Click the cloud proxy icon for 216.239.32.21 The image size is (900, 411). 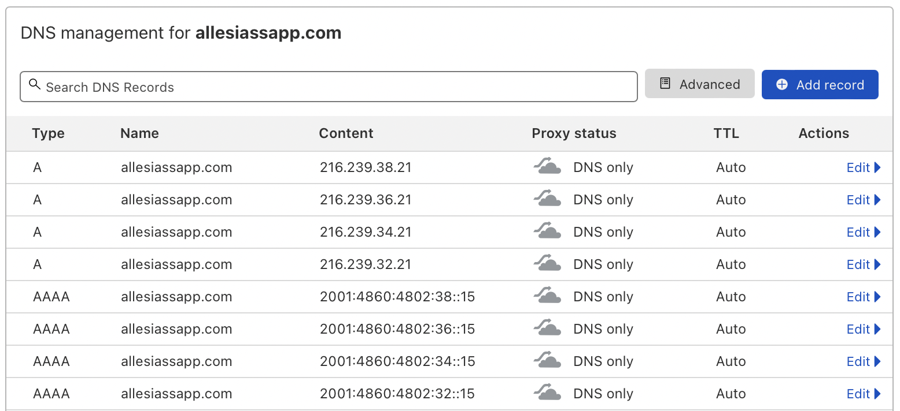coord(547,264)
